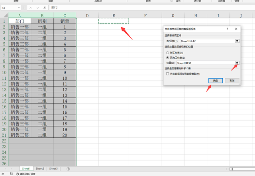Click cell A2 containing 销售一部
Viewport: 255px width, 176px height.
click(x=20, y=27)
